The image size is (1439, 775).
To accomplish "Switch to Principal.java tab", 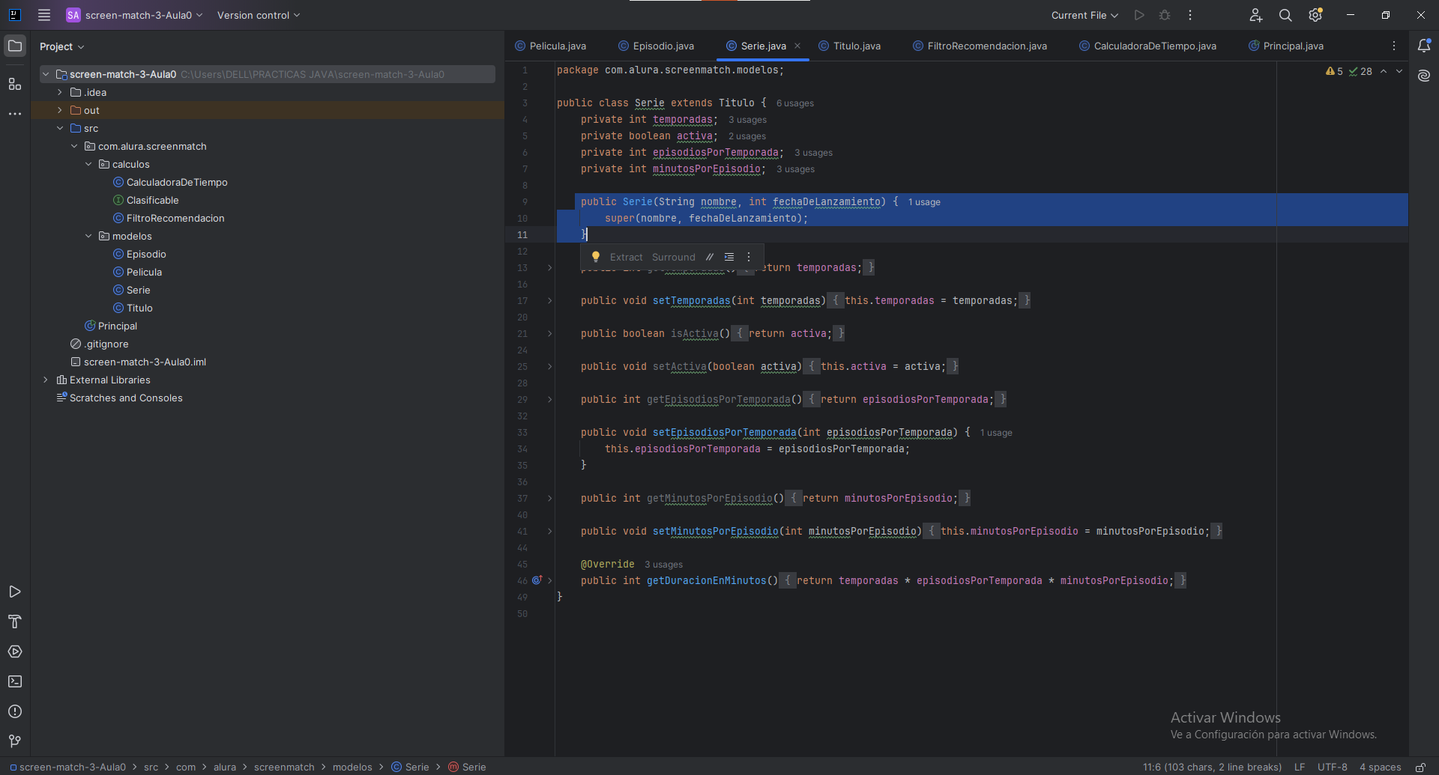I will 1286,46.
